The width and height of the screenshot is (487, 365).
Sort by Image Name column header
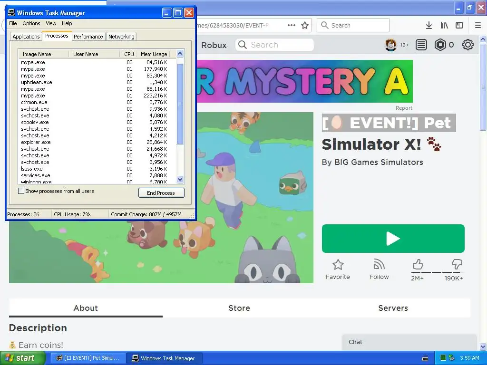(x=43, y=54)
